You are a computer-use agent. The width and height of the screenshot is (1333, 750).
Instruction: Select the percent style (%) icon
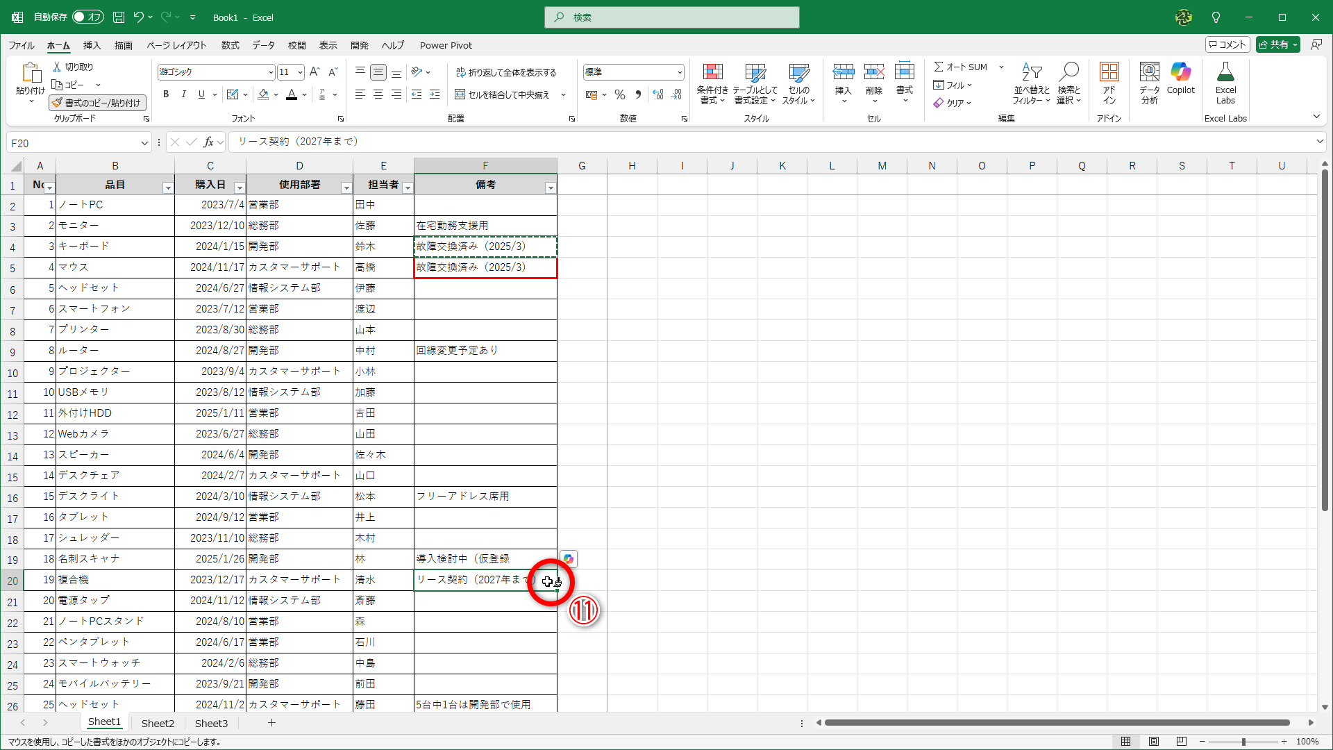620,94
